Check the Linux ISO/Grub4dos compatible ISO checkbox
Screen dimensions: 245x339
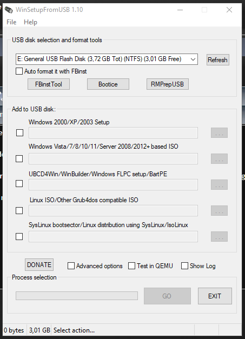(x=19, y=210)
